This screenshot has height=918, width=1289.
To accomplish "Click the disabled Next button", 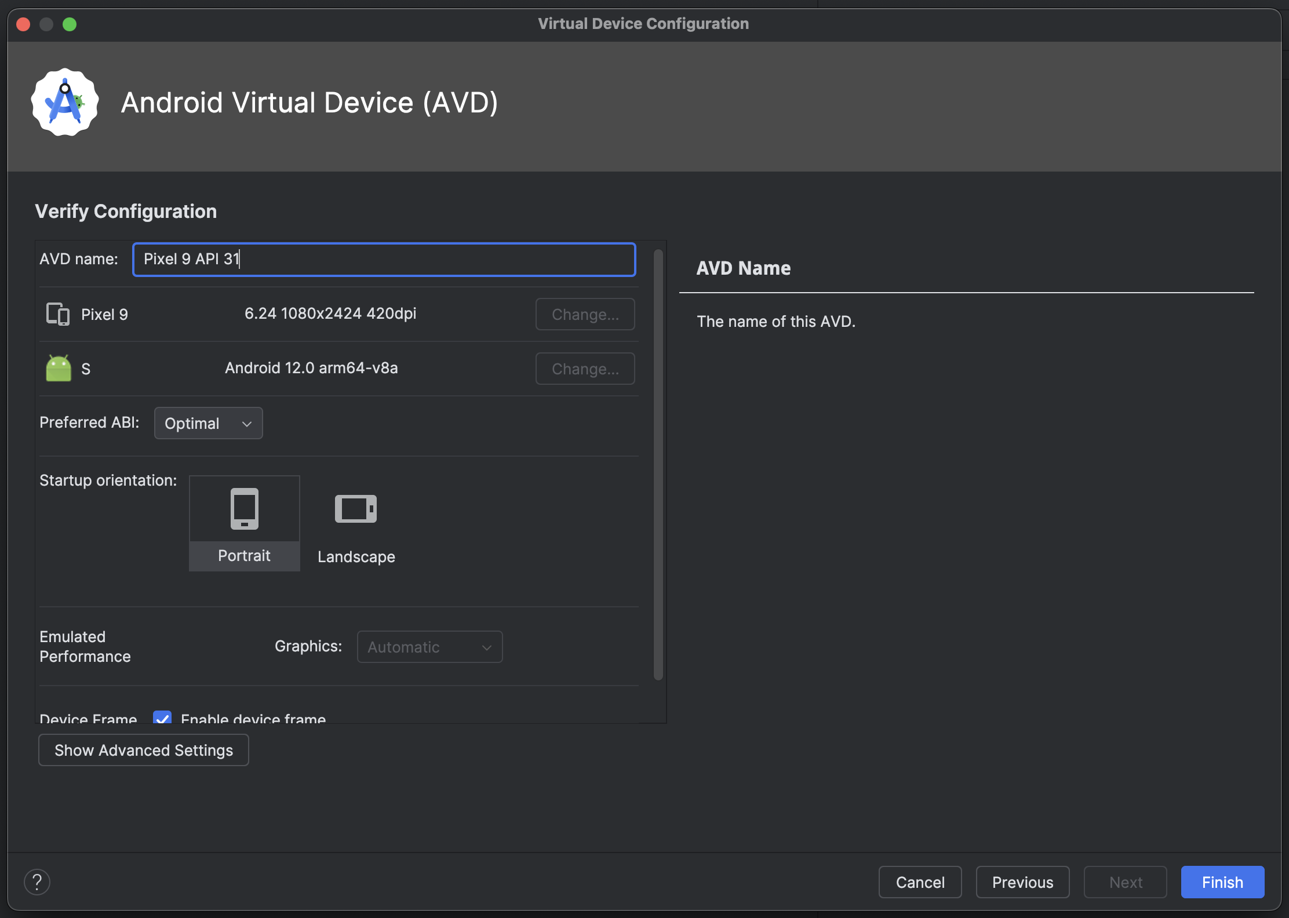I will tap(1126, 882).
